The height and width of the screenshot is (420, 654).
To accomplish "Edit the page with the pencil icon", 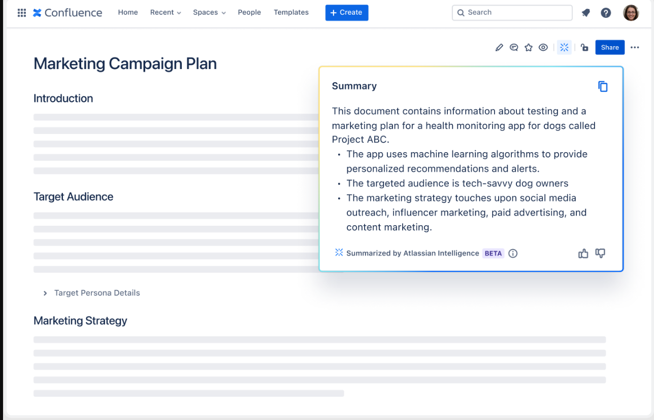I will pyautogui.click(x=499, y=48).
